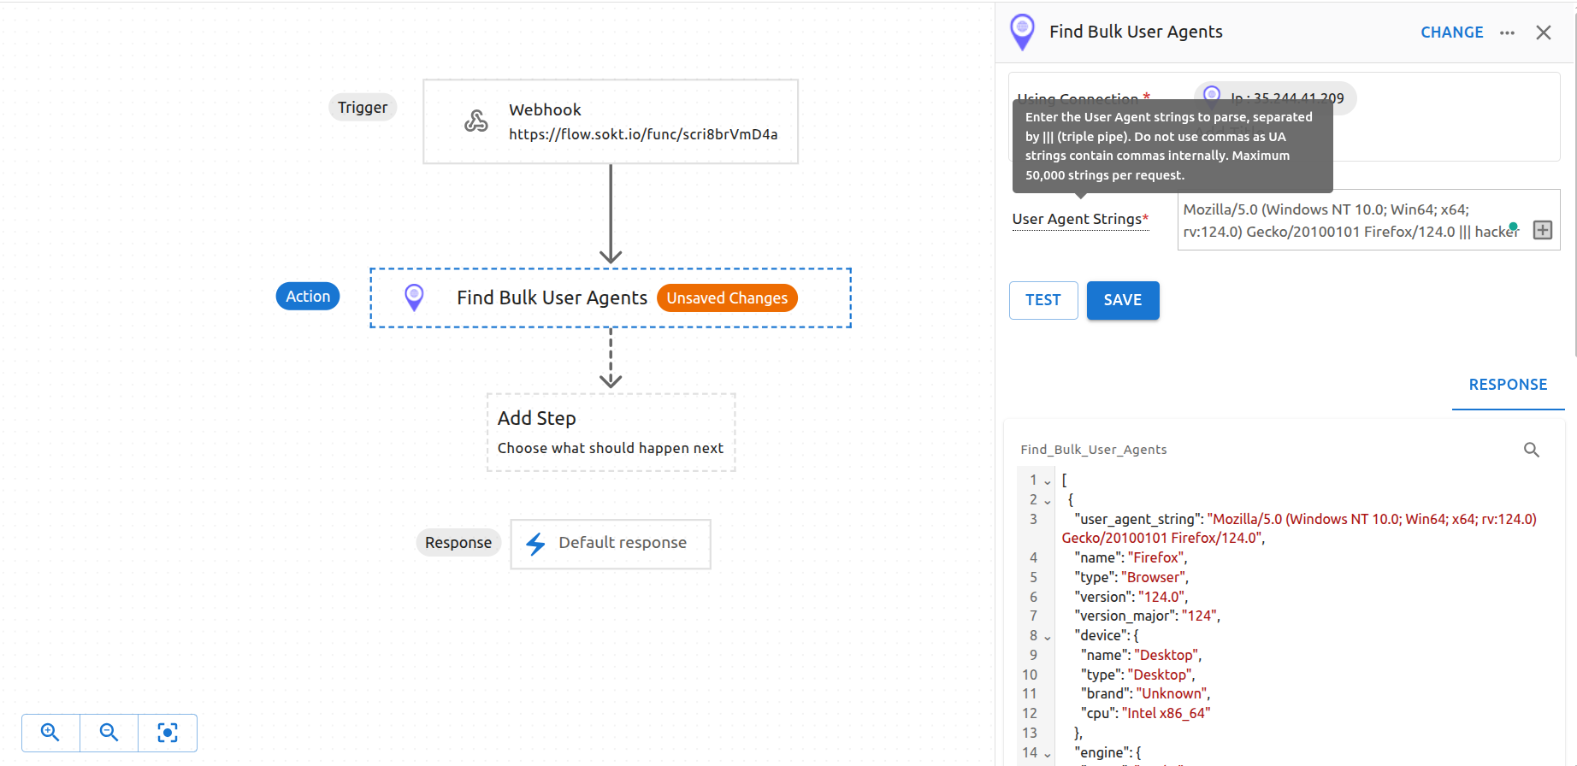
Task: Click the "type": "Browser" line
Action: click(x=1131, y=577)
